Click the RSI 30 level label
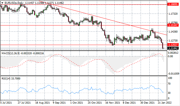 pyautogui.click(x=169, y=93)
